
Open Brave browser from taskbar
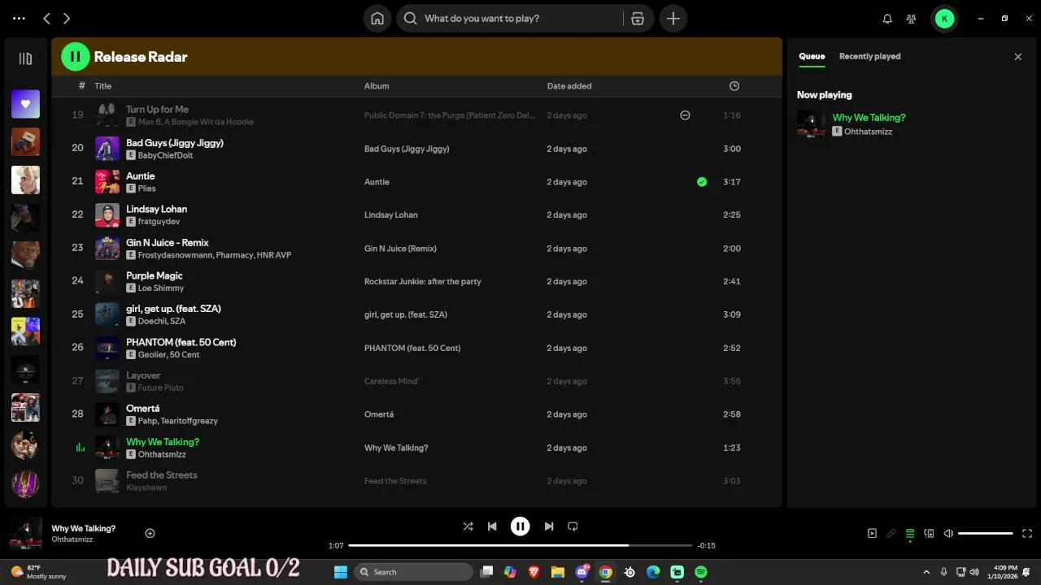[534, 572]
